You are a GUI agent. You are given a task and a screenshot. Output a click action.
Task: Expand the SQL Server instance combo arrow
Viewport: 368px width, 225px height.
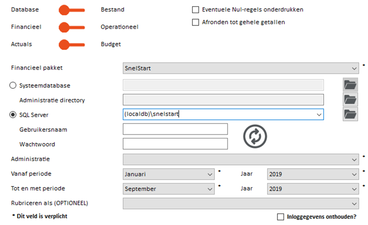click(319, 114)
